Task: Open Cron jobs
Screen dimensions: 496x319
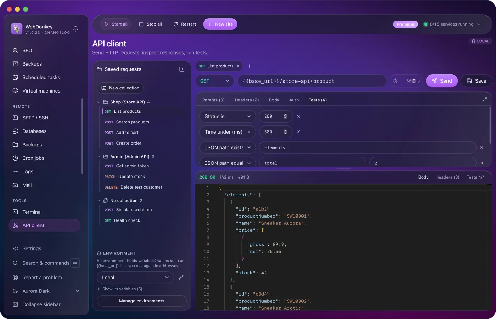Action: click(45, 158)
